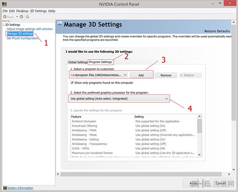Click the Restore button
This screenshot has height=192, width=238.
190,75
